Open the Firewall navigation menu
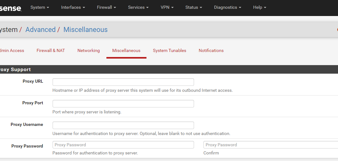Image resolution: width=338 pixels, height=161 pixels. (x=106, y=7)
